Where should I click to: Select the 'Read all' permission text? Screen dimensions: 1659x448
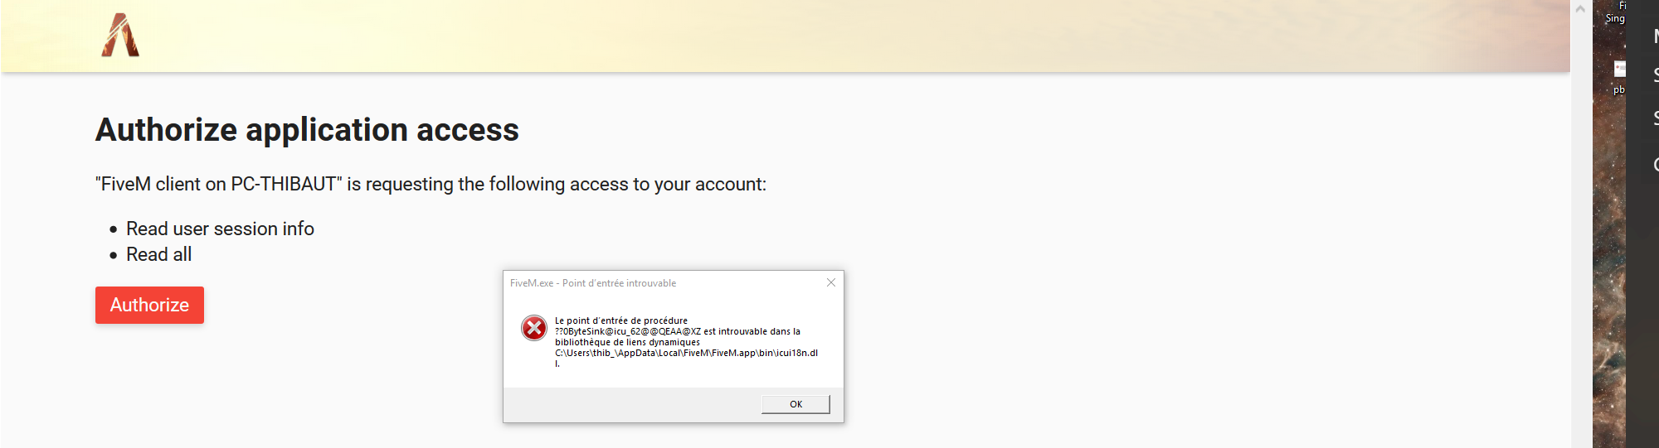click(158, 254)
